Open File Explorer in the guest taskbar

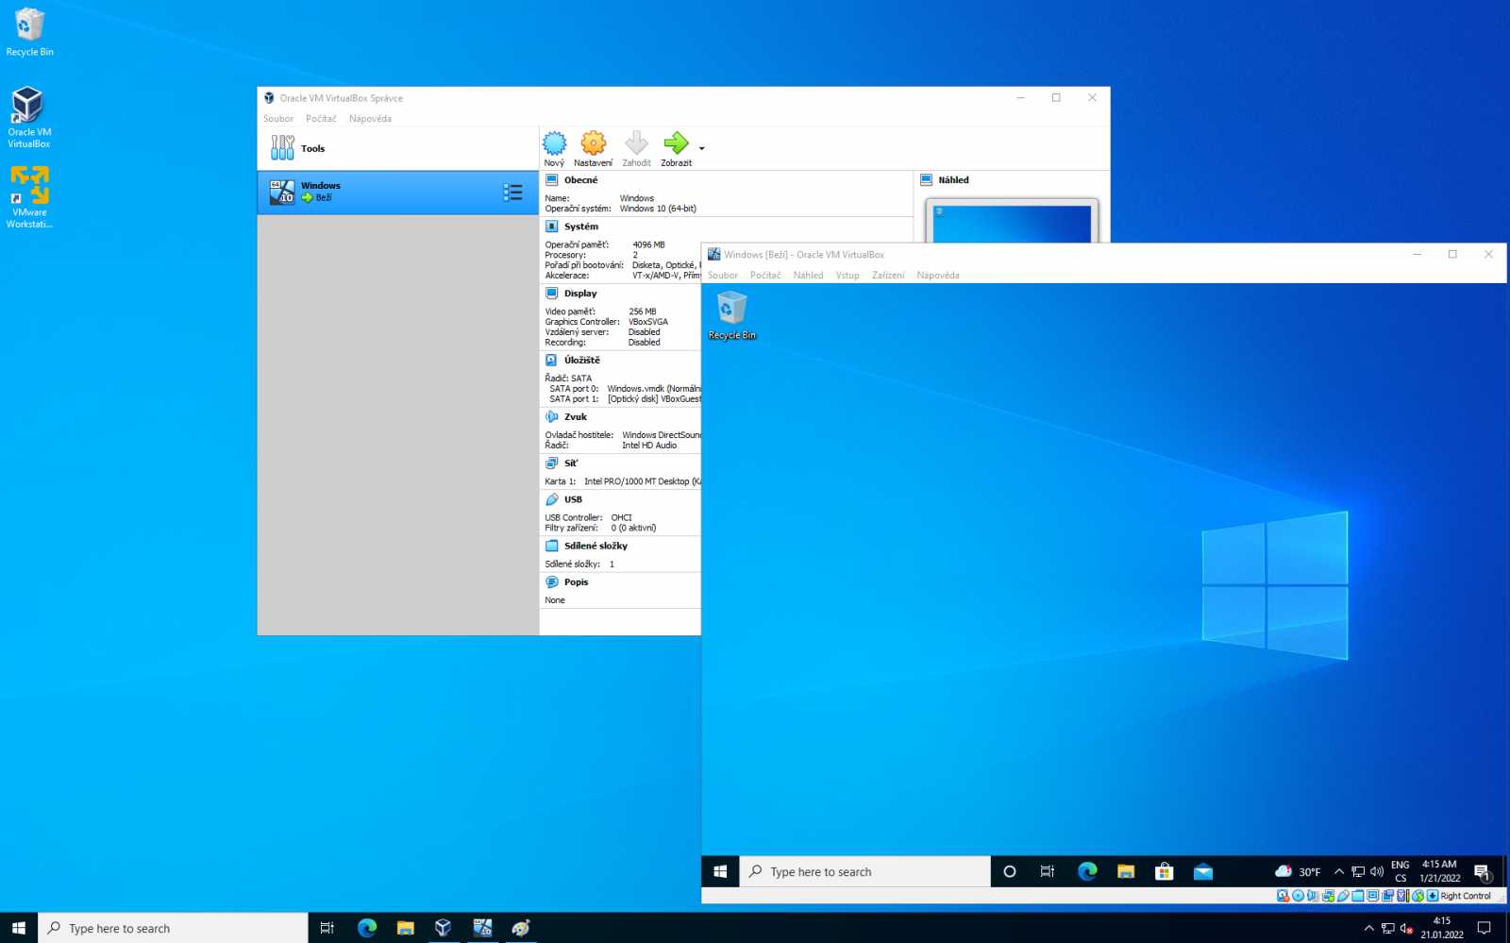(x=1126, y=871)
